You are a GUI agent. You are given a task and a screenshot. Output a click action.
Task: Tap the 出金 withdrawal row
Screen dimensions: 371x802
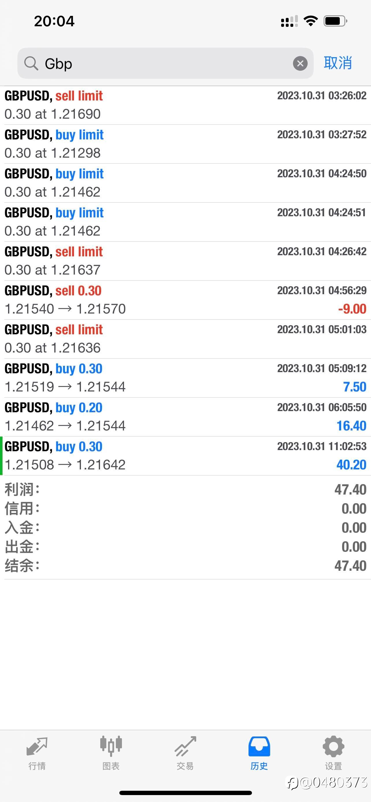[x=185, y=547]
